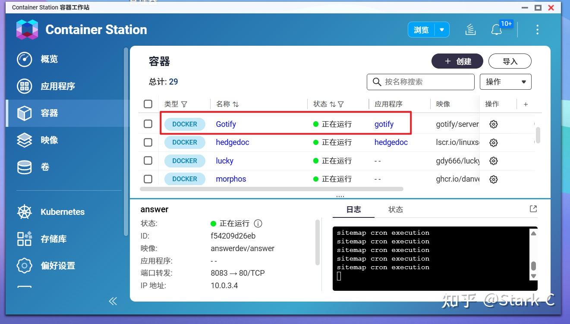
Task: Open the resource monitor icon near the bell
Action: click(470, 29)
